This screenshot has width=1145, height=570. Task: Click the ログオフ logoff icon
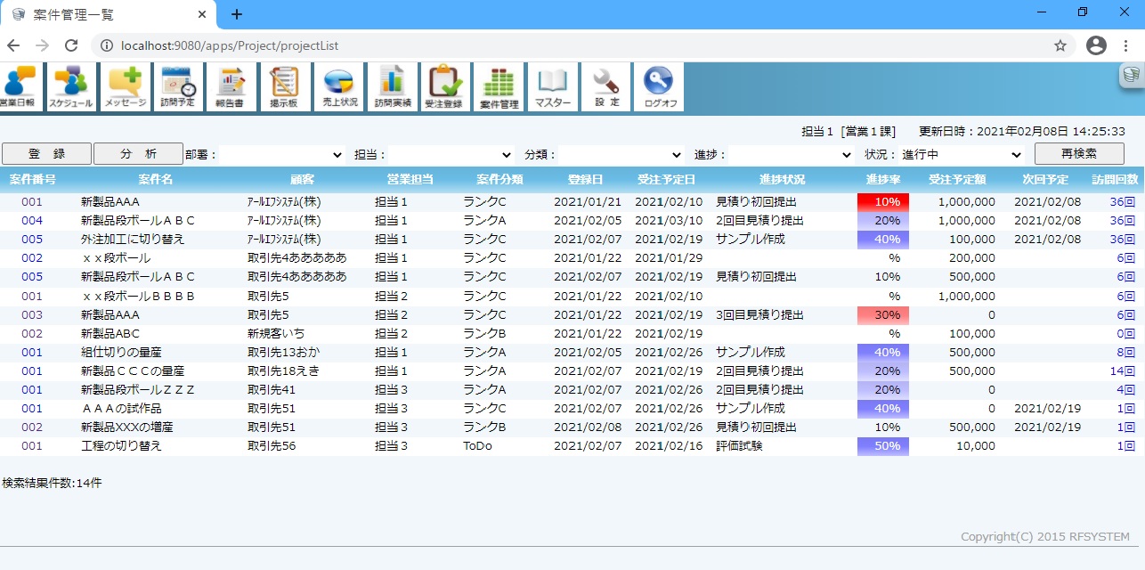pos(659,87)
